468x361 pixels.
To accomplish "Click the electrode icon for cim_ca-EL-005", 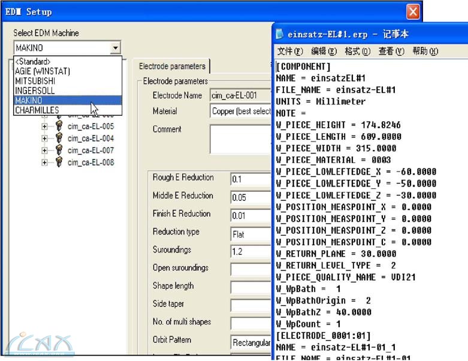I will (59, 127).
